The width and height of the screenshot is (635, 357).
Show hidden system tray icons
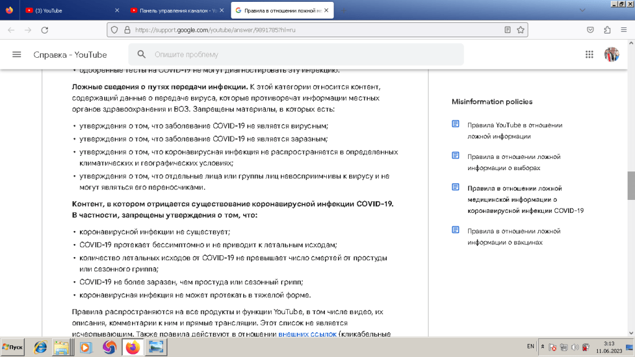(543, 346)
